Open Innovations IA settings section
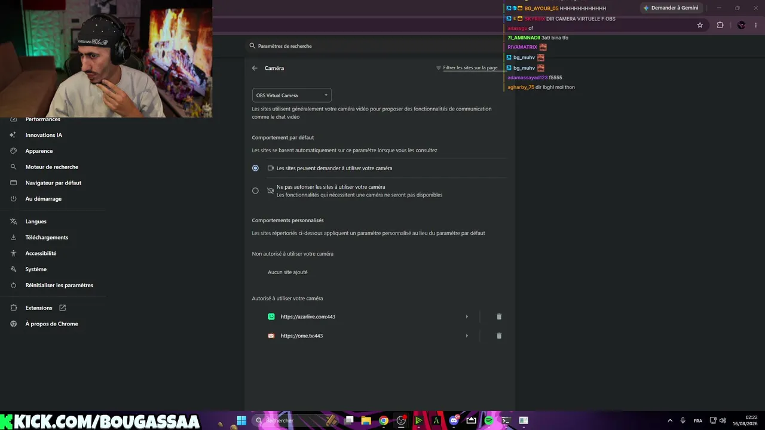765x430 pixels. tap(44, 135)
